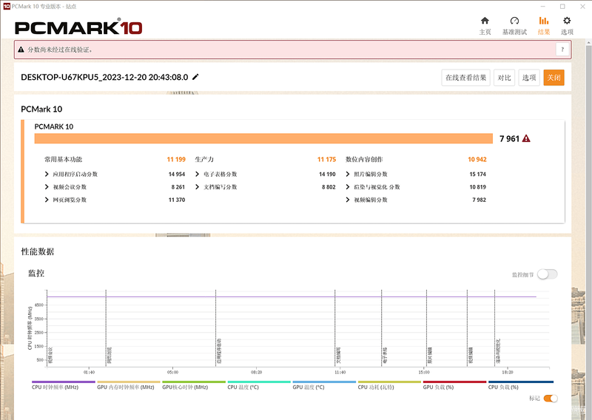Click the 渲染与视觉化 marker in the chart
The image size is (592, 420).
[x=498, y=351]
